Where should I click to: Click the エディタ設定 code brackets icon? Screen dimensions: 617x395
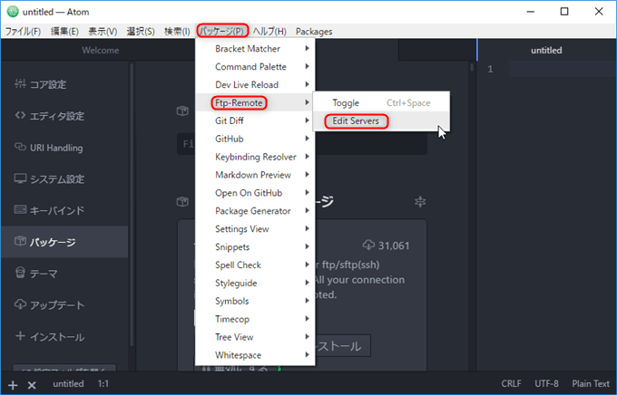click(20, 115)
